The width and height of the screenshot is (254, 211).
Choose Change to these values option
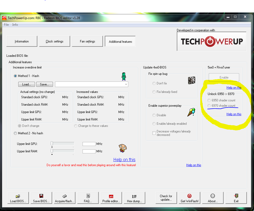tap(76, 126)
